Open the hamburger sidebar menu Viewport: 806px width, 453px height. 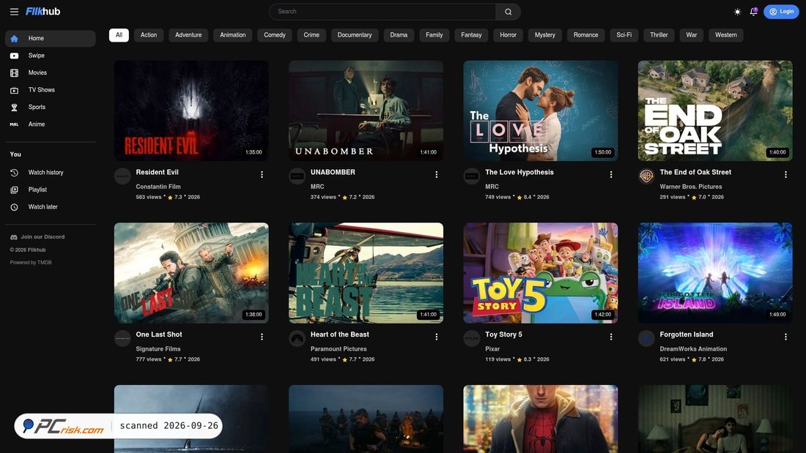(x=14, y=12)
